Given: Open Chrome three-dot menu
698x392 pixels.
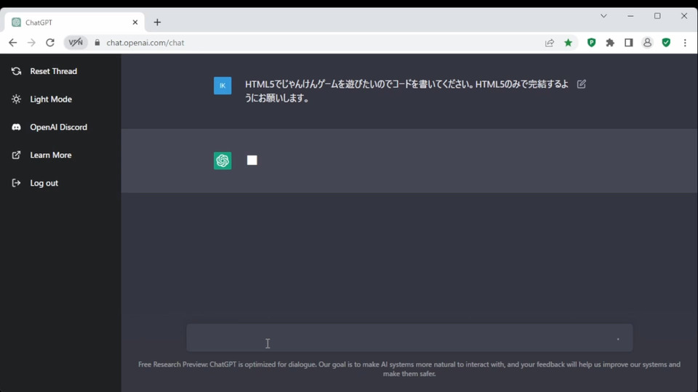Looking at the screenshot, I should [x=685, y=43].
